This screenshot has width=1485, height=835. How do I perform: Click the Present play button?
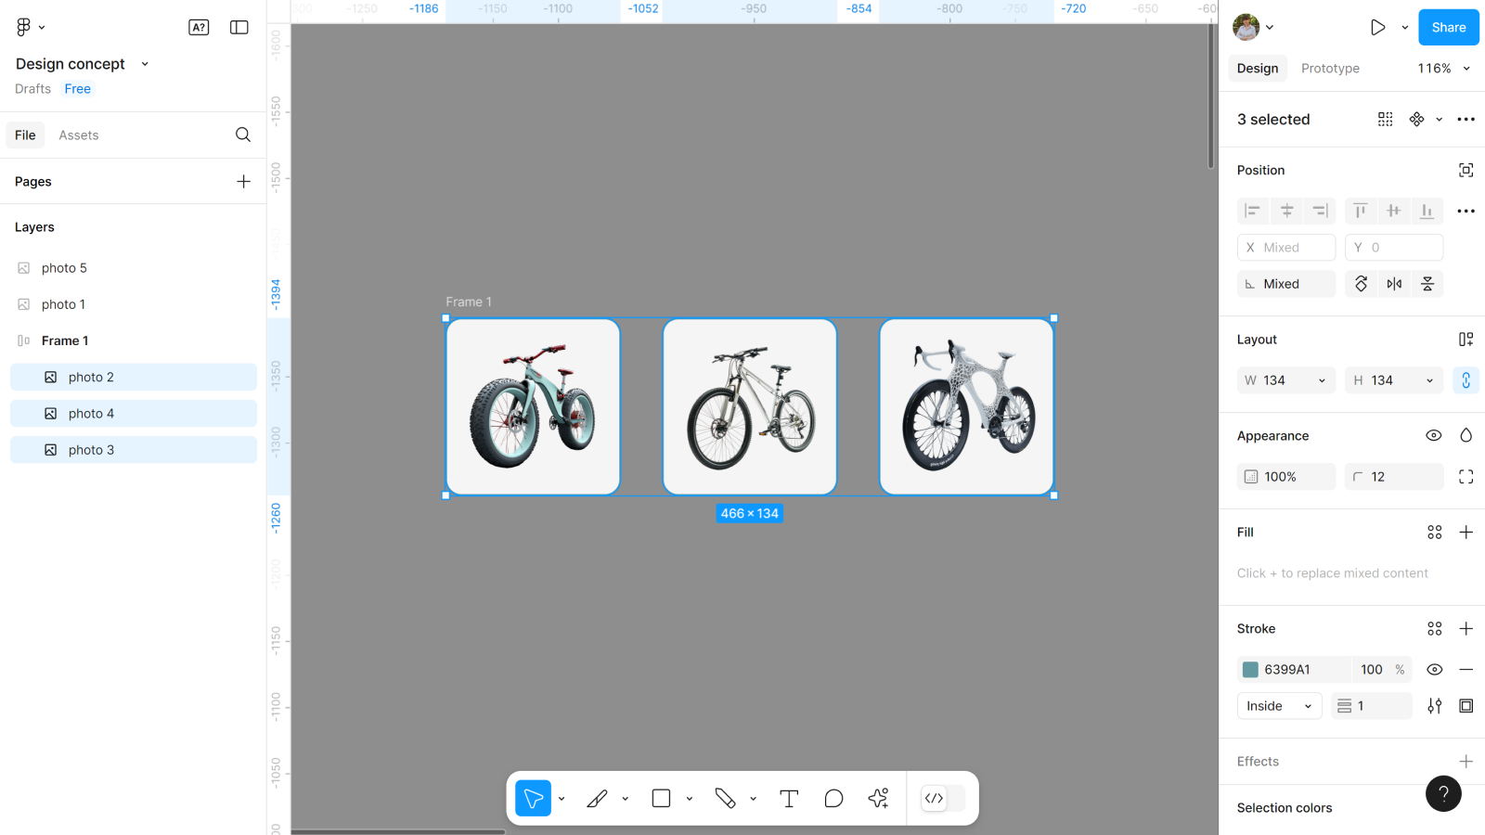point(1378,27)
